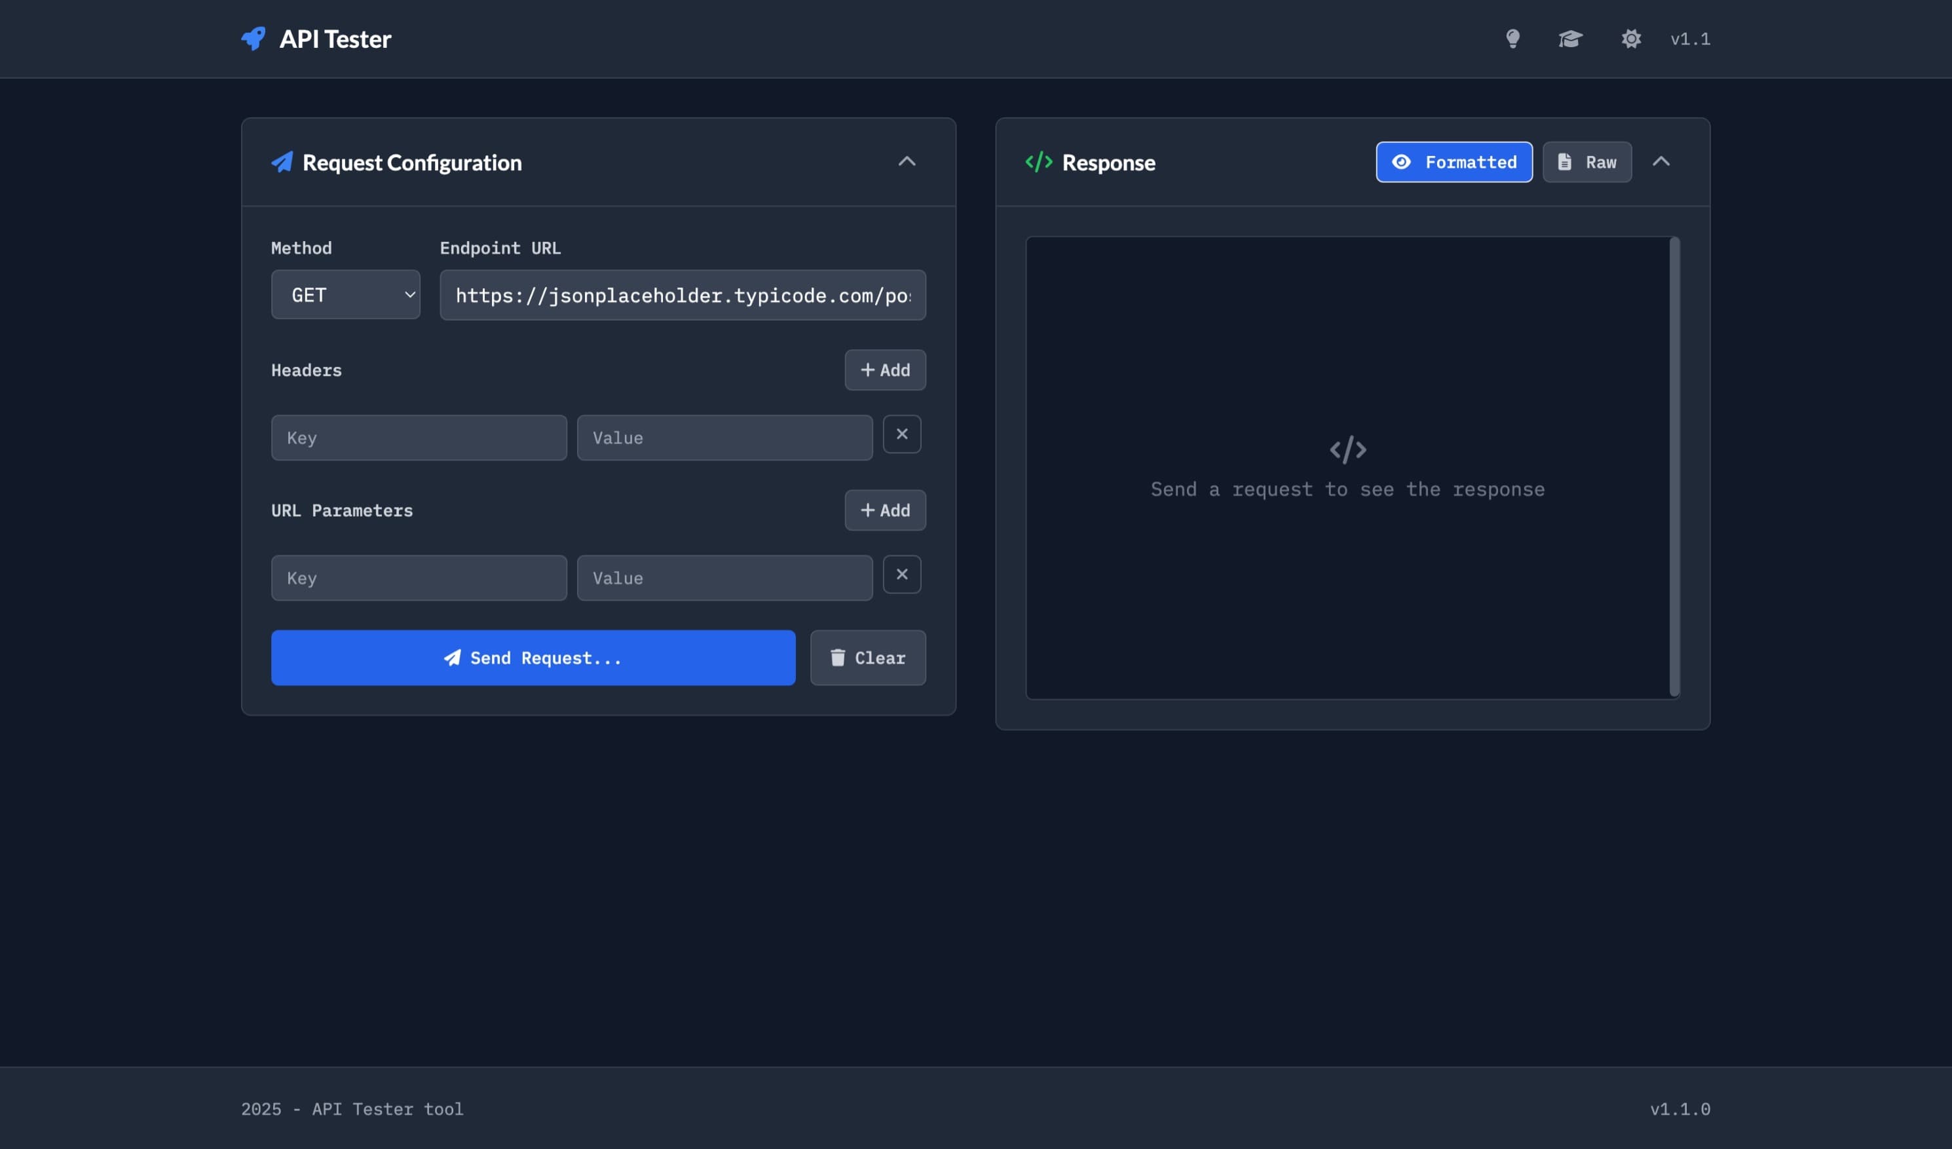1952x1149 pixels.
Task: Click the header Key input field
Action: [419, 437]
